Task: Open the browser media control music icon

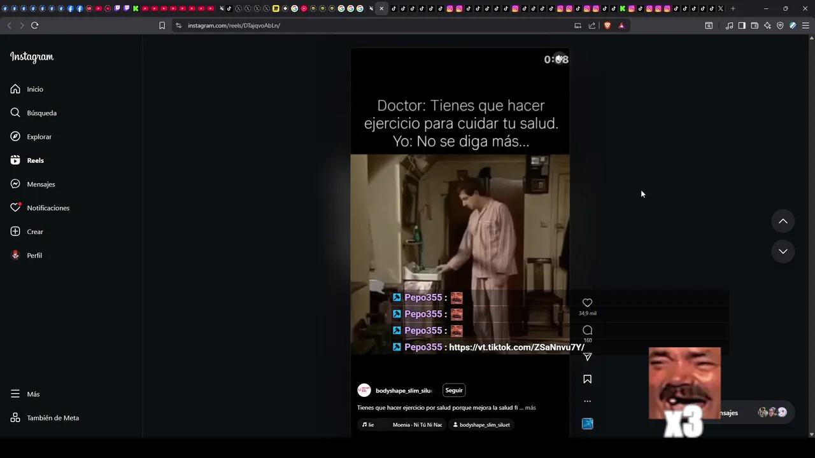Action: click(729, 25)
